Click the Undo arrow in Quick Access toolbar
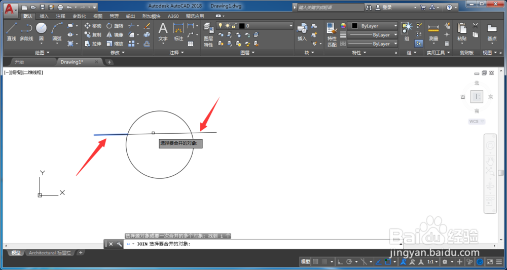 [69, 7]
